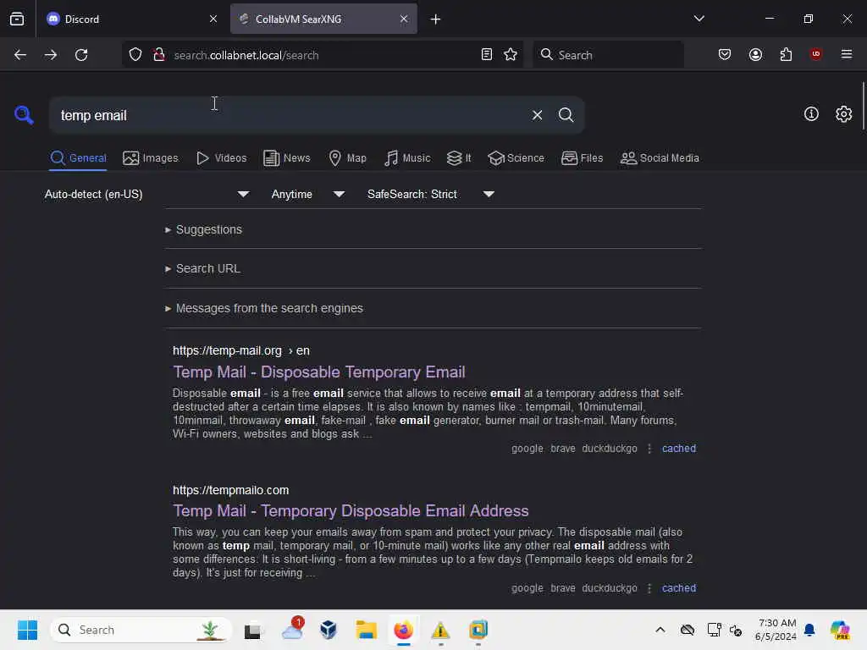The width and height of the screenshot is (867, 650).
Task: Select the CollabVM SearXNG tab
Action: (323, 19)
